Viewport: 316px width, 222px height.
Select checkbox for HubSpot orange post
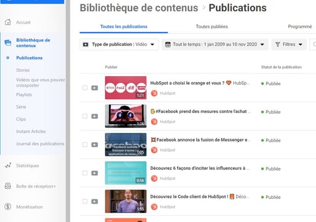tap(85, 88)
